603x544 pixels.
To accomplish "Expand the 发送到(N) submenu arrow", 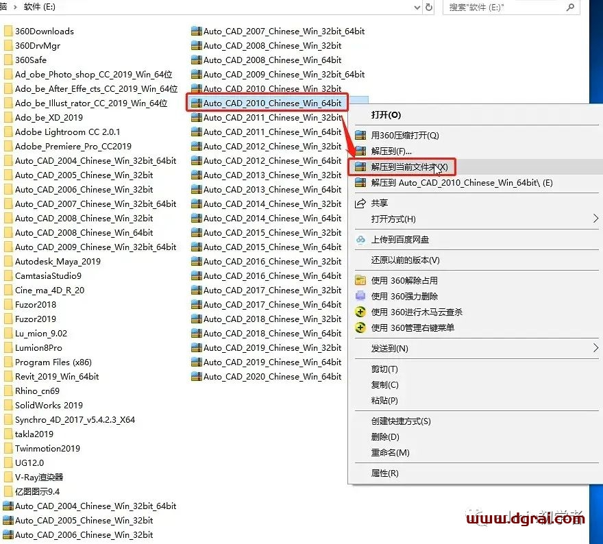I will [595, 348].
